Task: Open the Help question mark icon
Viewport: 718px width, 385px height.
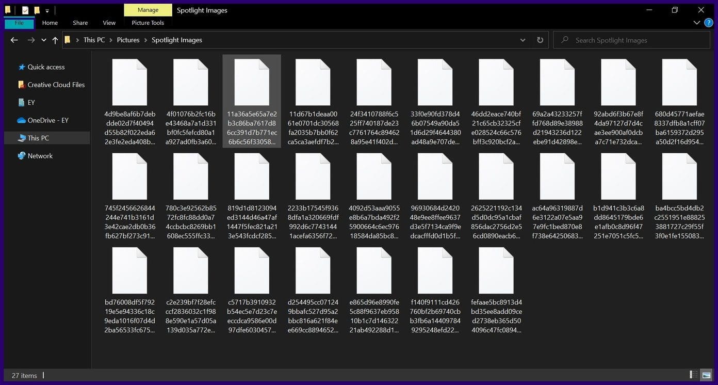Action: (709, 23)
